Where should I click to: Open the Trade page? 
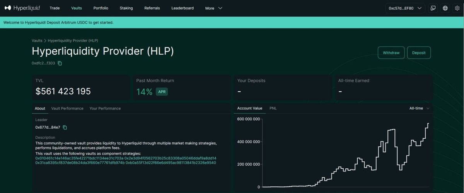point(55,8)
